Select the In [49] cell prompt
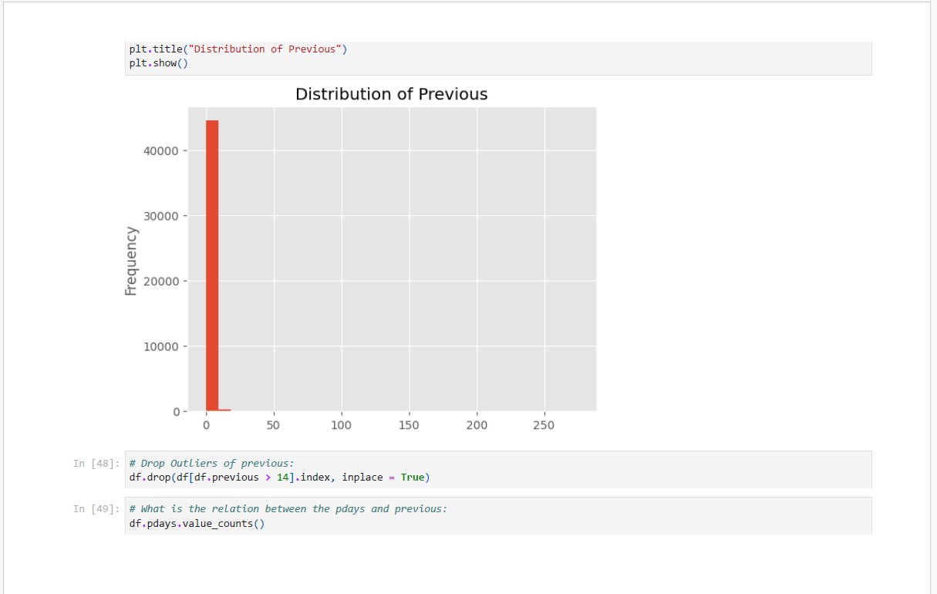 [96, 509]
